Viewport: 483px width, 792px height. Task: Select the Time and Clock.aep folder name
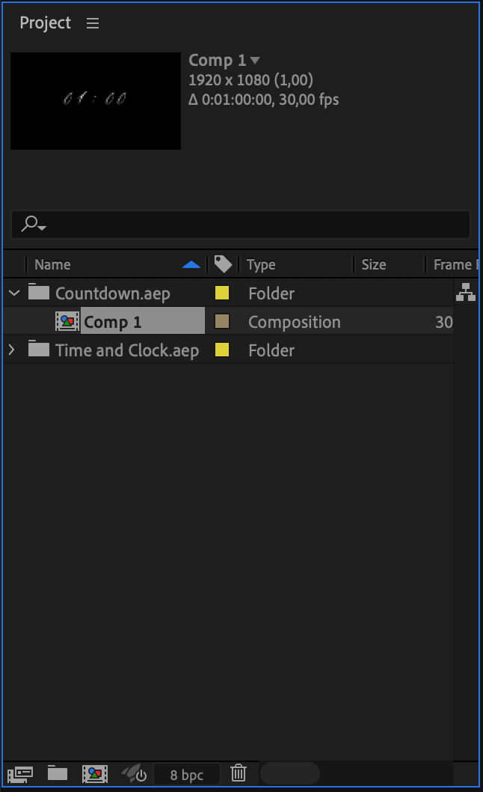click(127, 350)
